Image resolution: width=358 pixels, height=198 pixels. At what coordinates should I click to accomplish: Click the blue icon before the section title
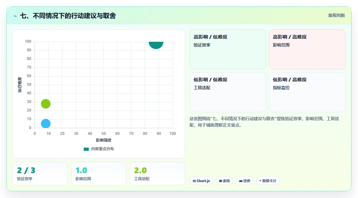[15, 16]
